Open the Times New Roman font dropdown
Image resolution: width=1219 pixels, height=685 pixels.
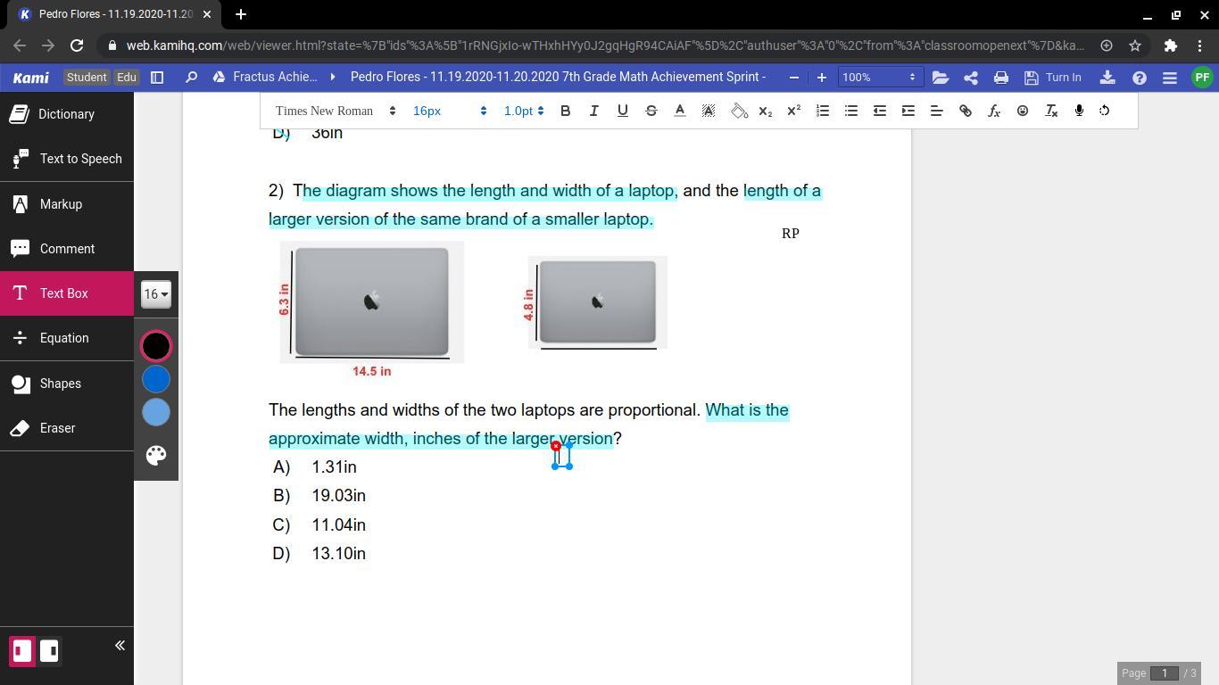[x=335, y=111]
